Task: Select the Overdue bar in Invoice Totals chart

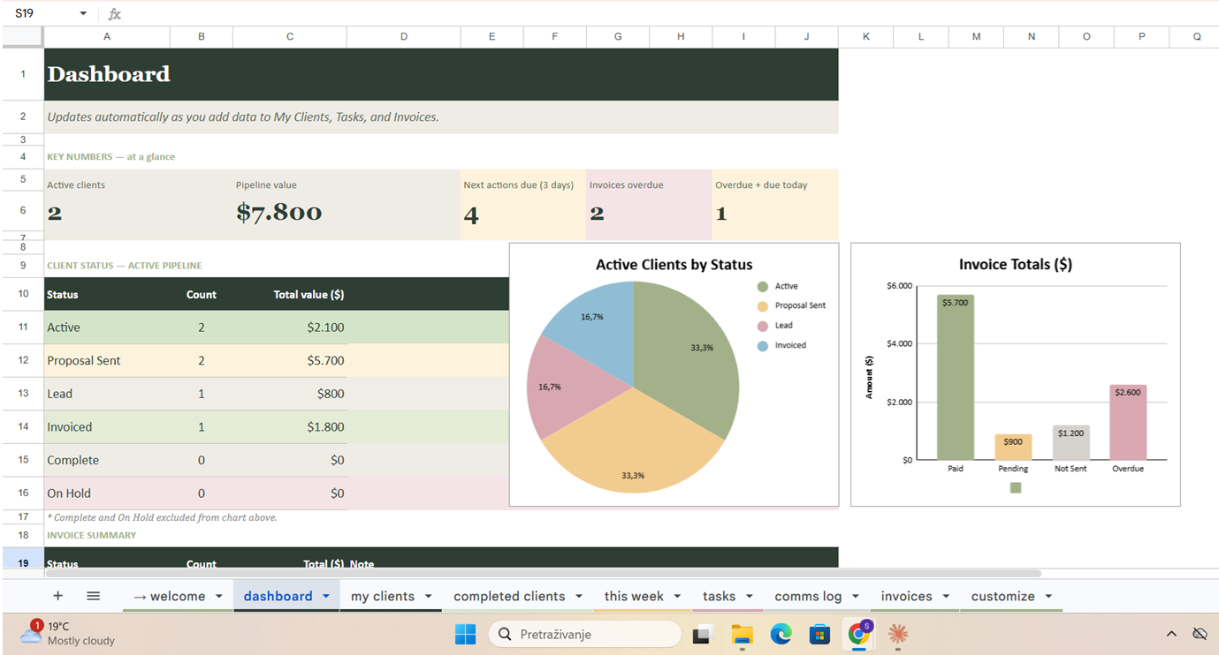Action: click(1128, 422)
